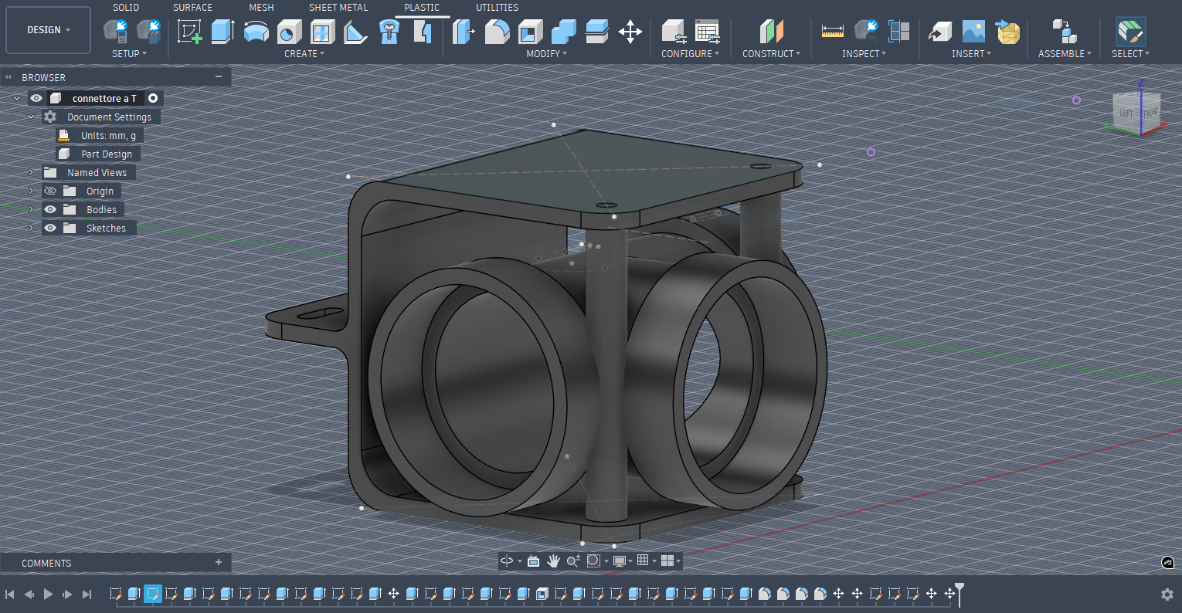Image resolution: width=1182 pixels, height=613 pixels.
Task: Switch to the SURFACE tab
Action: pos(192,8)
